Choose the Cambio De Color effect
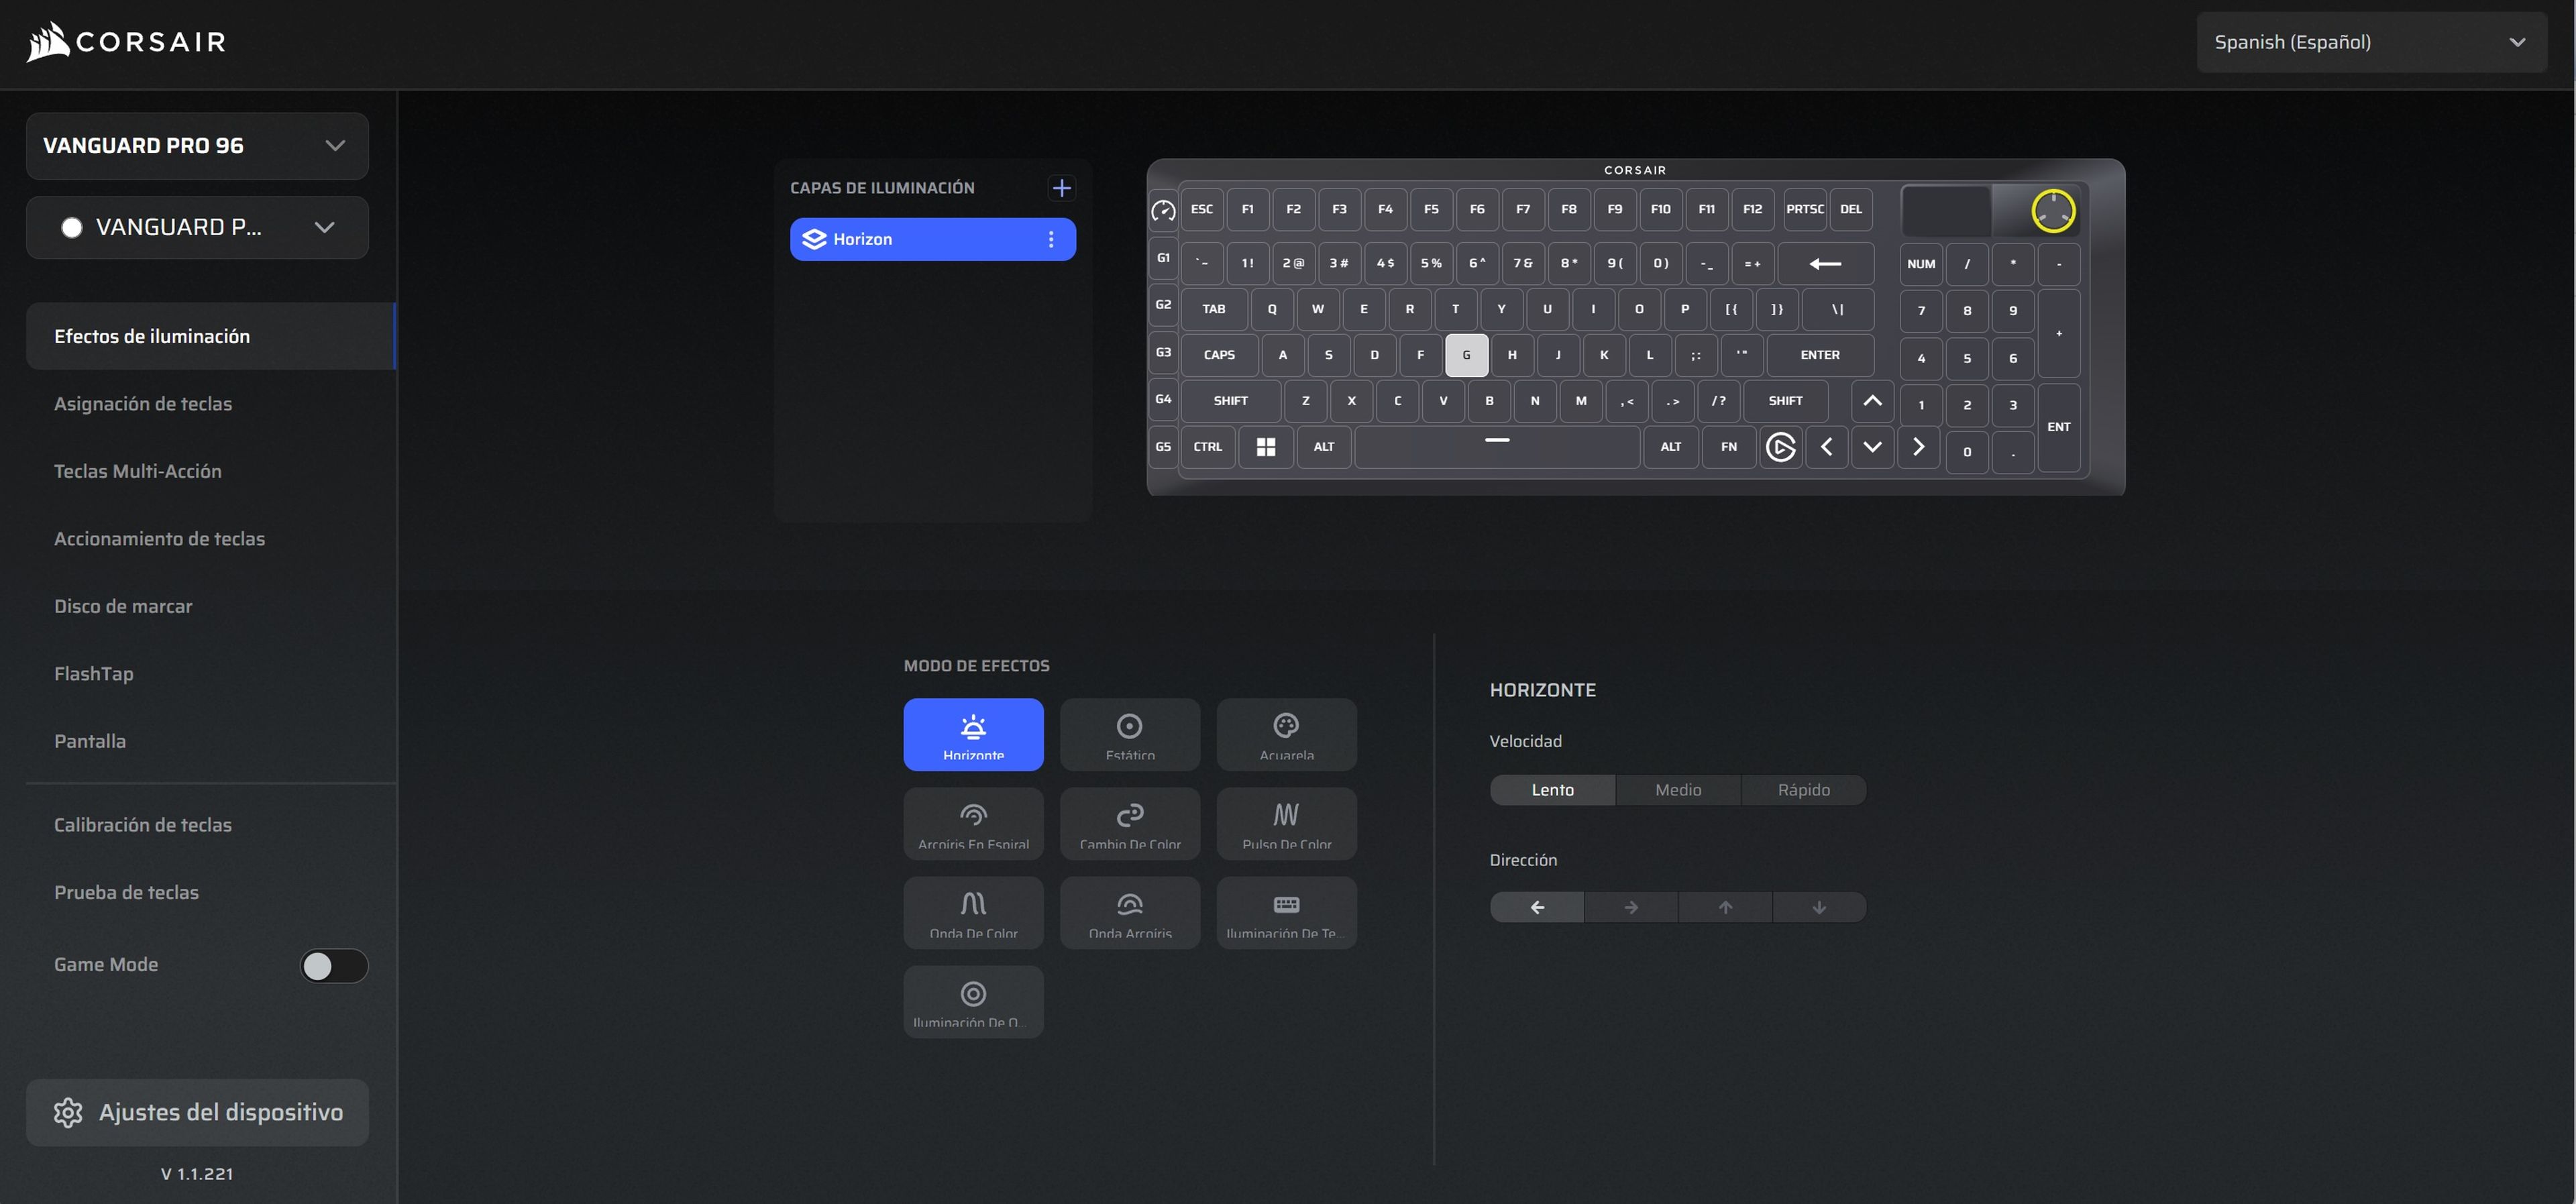Image resolution: width=2576 pixels, height=1204 pixels. point(1129,823)
